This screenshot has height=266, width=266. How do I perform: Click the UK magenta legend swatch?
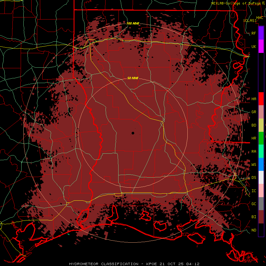(x=261, y=46)
